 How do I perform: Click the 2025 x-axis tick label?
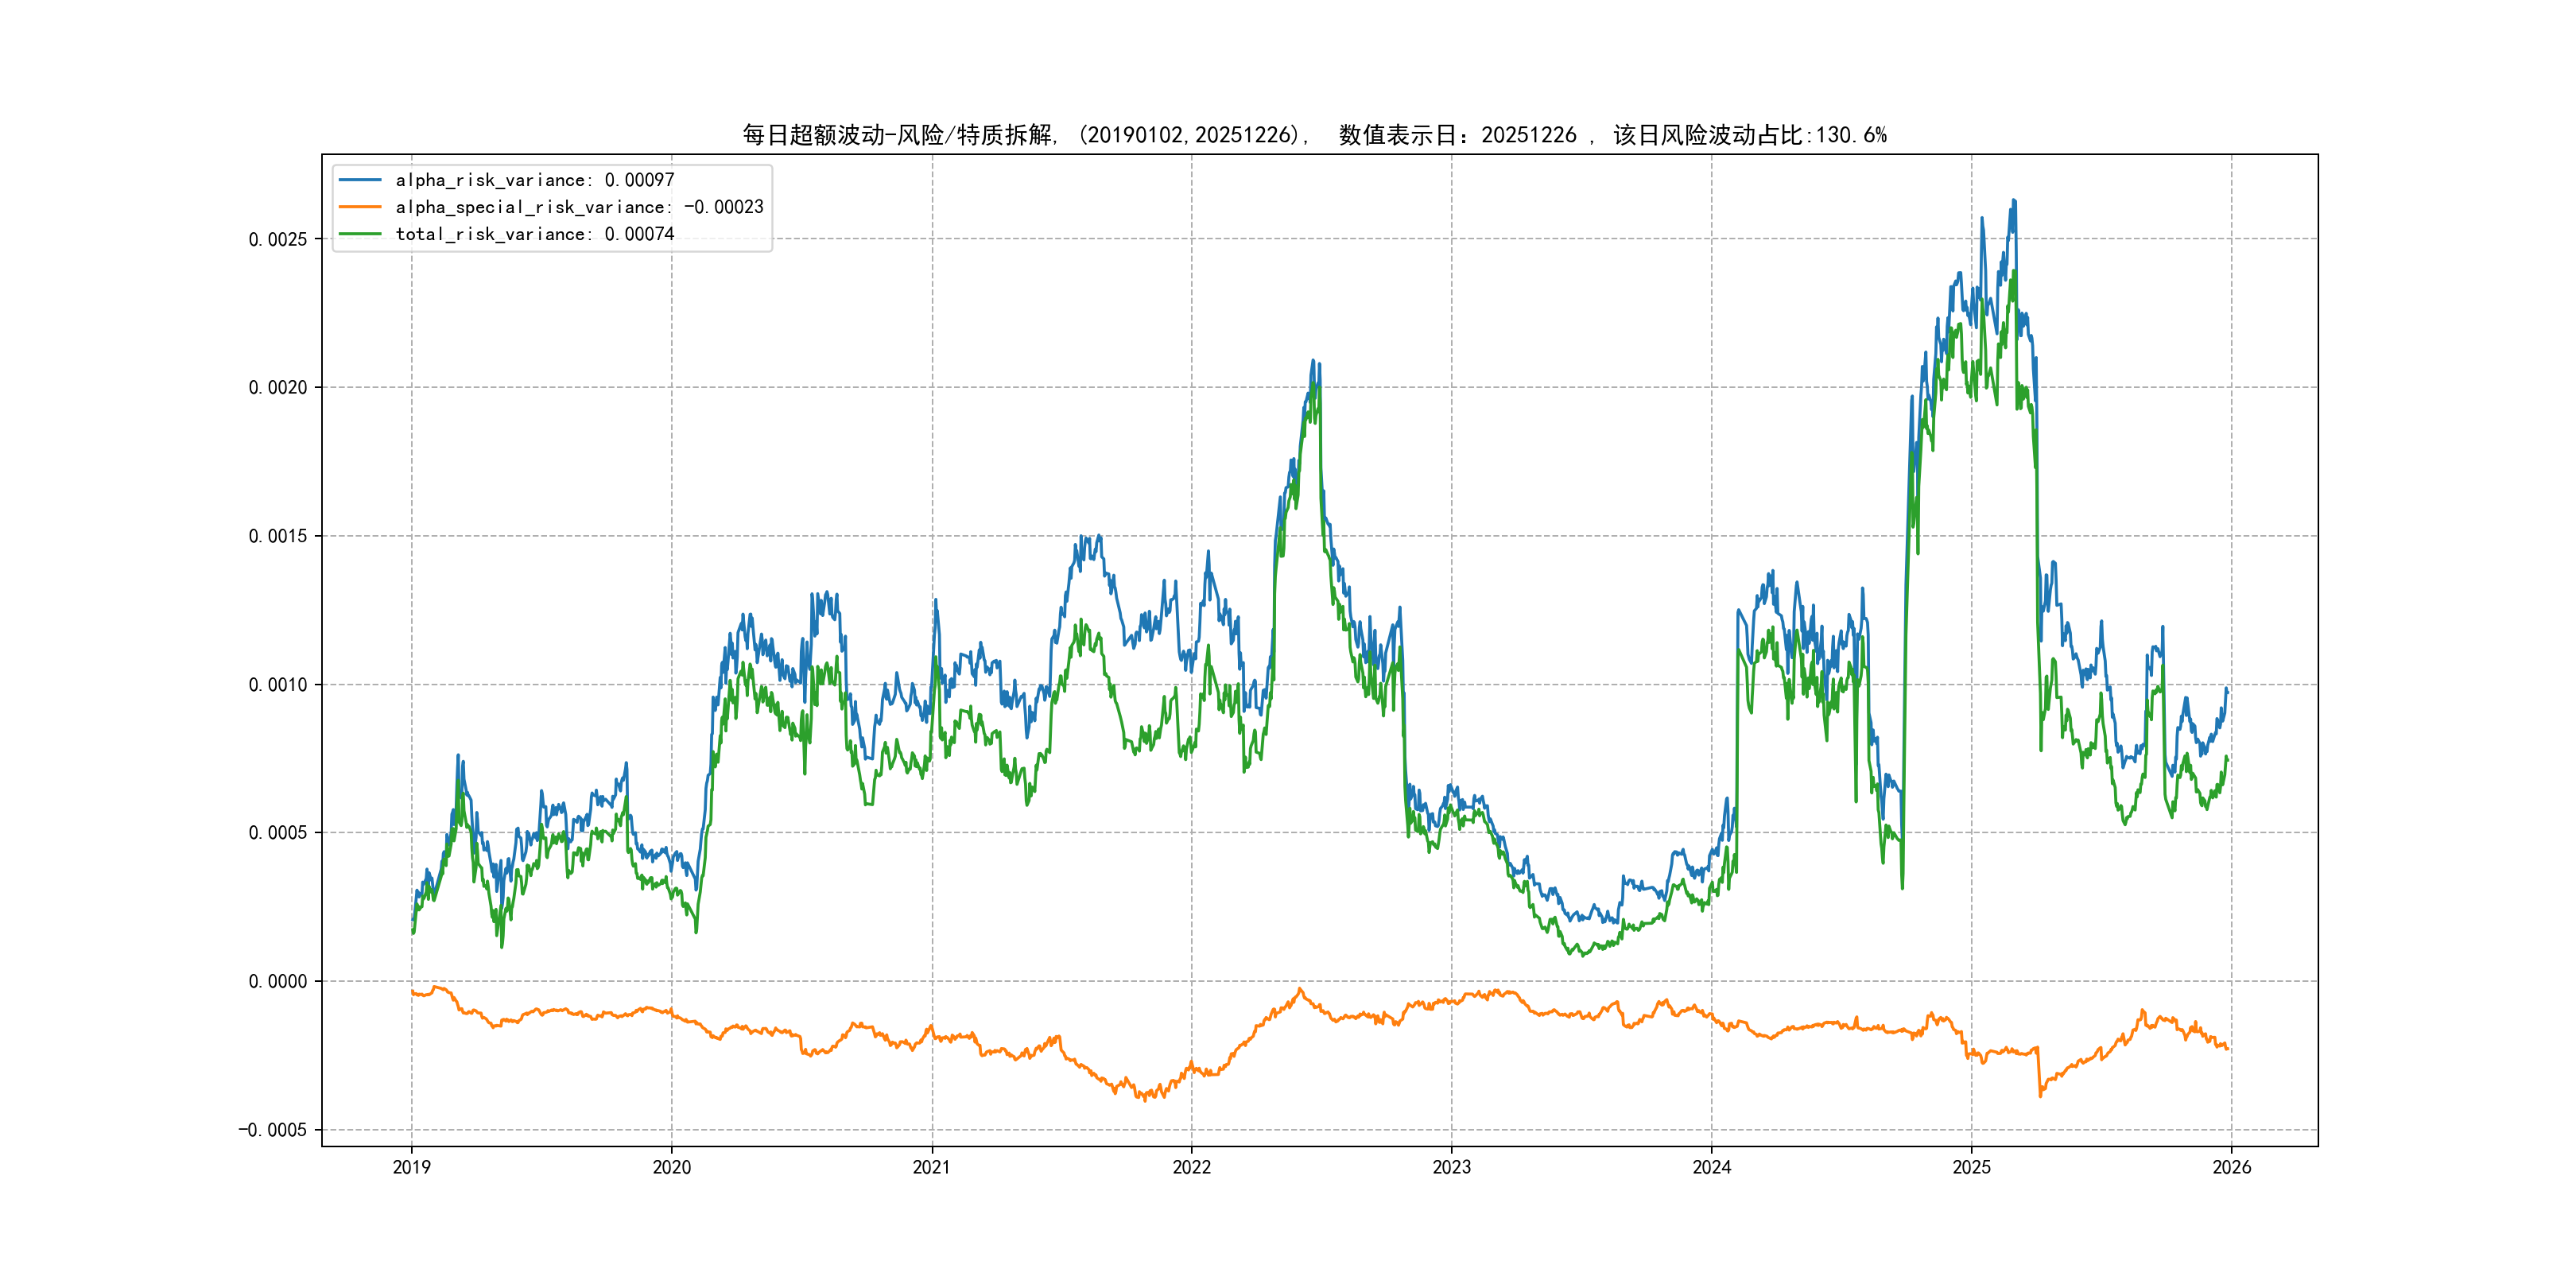1971,1167
